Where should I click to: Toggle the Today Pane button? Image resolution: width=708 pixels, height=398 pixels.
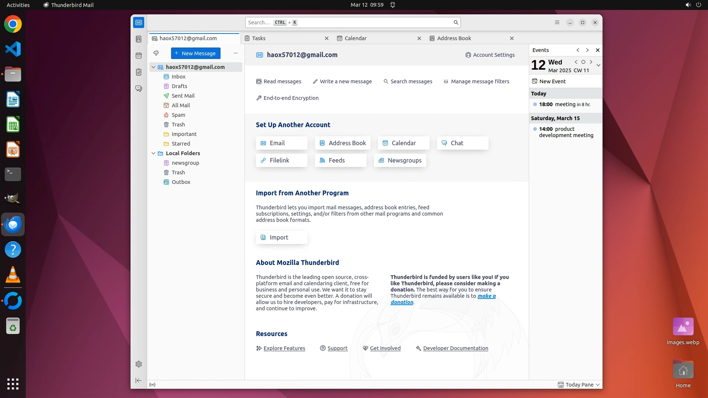pos(579,385)
